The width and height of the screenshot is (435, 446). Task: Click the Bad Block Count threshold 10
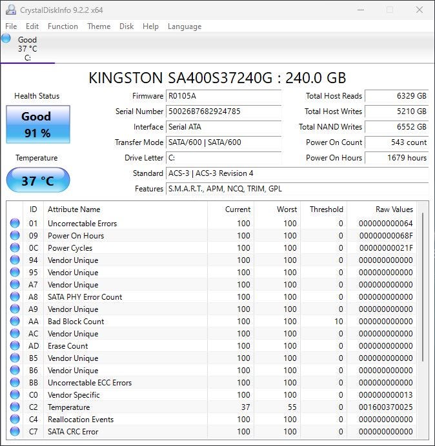tap(339, 321)
